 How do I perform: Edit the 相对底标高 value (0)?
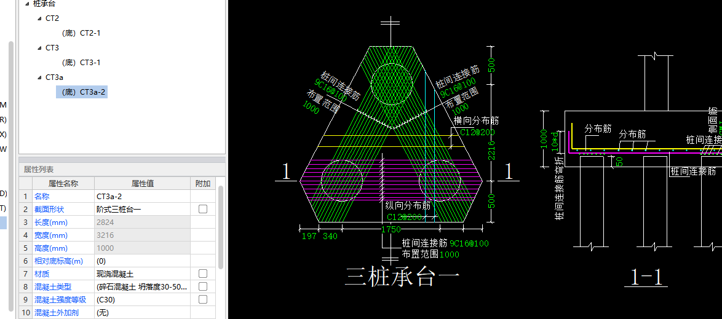pyautogui.click(x=142, y=261)
